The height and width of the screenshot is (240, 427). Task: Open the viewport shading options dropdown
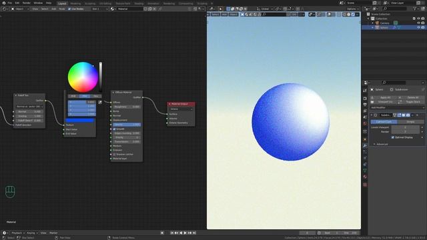(x=358, y=15)
